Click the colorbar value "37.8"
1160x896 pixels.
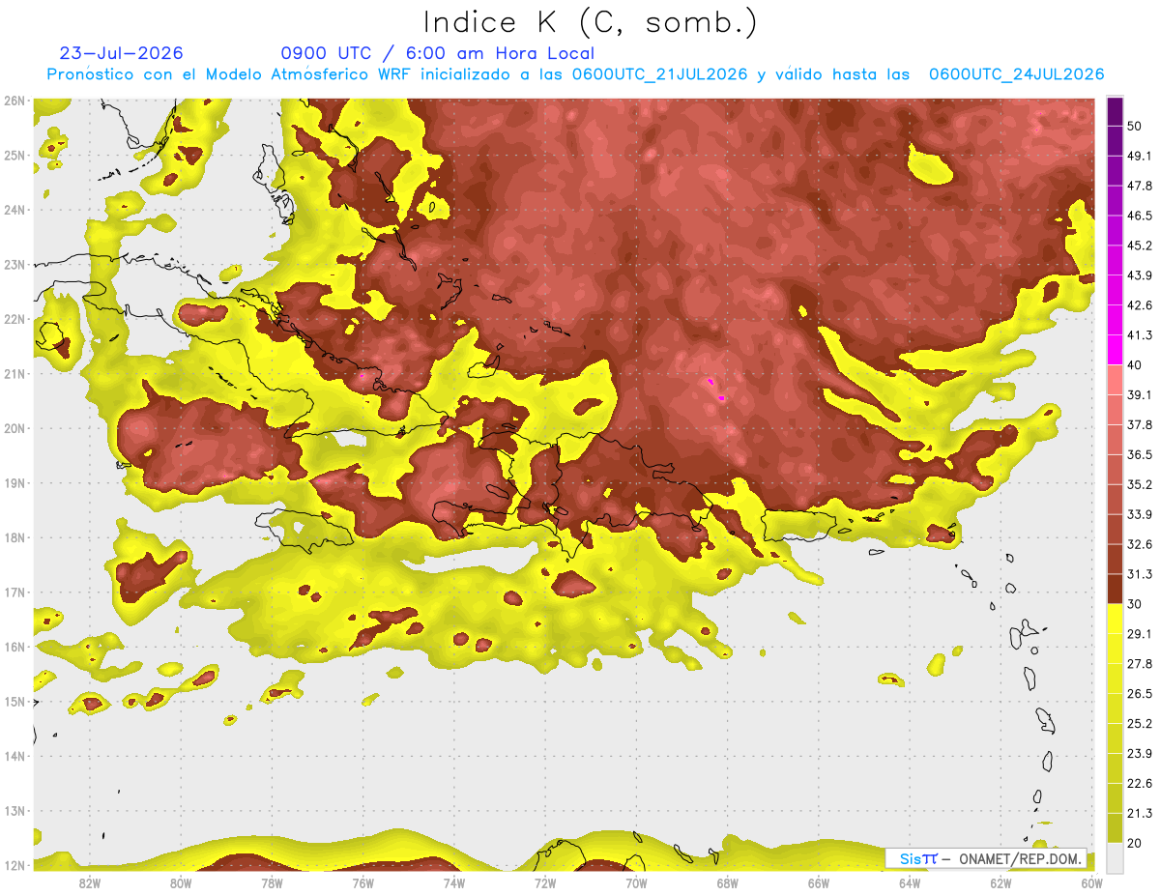(1140, 424)
